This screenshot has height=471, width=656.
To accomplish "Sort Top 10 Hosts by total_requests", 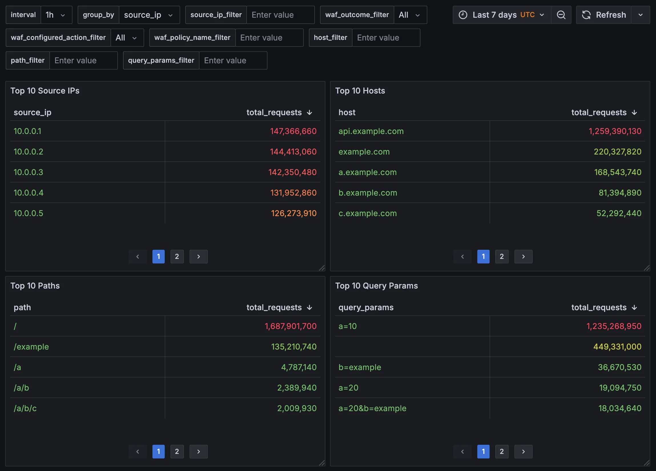I will (x=604, y=112).
